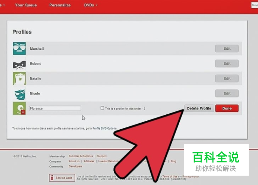The width and height of the screenshot is (258, 185).
Task: Edit the Nicole profile
Action: [x=227, y=93]
